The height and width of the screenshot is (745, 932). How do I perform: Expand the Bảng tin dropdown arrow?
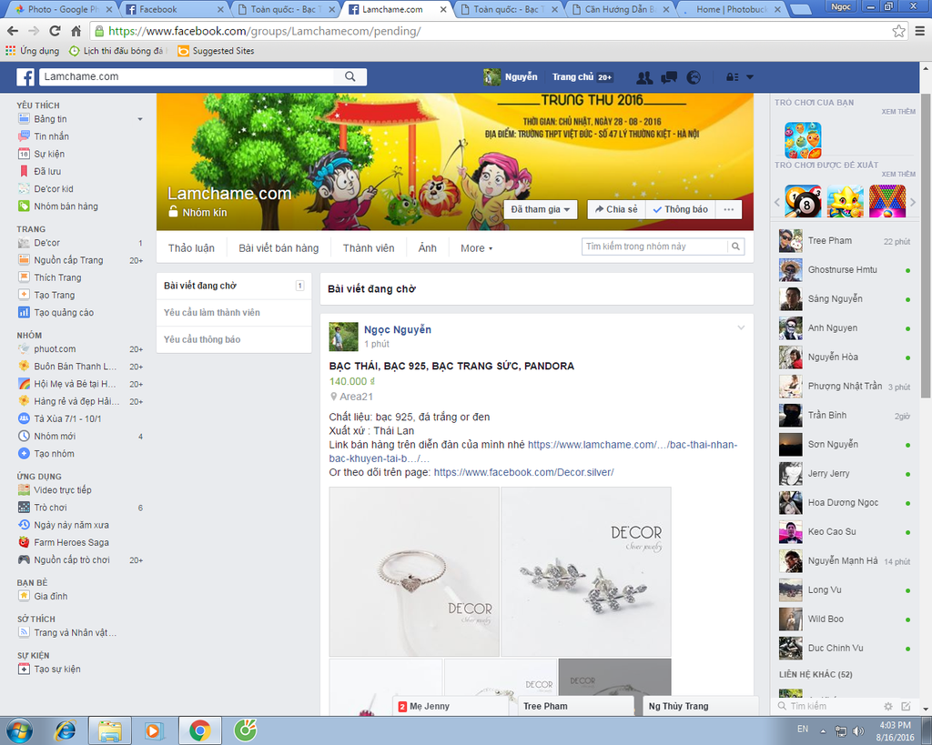(x=140, y=119)
